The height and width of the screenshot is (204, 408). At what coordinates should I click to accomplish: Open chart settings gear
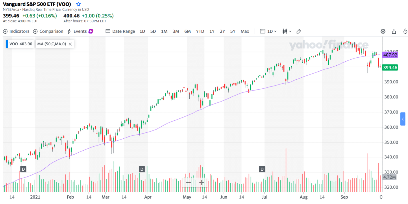(x=383, y=31)
